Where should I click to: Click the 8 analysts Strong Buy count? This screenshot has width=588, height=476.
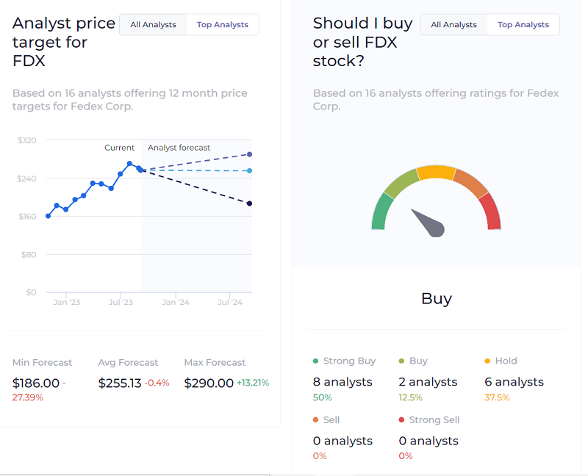(343, 382)
